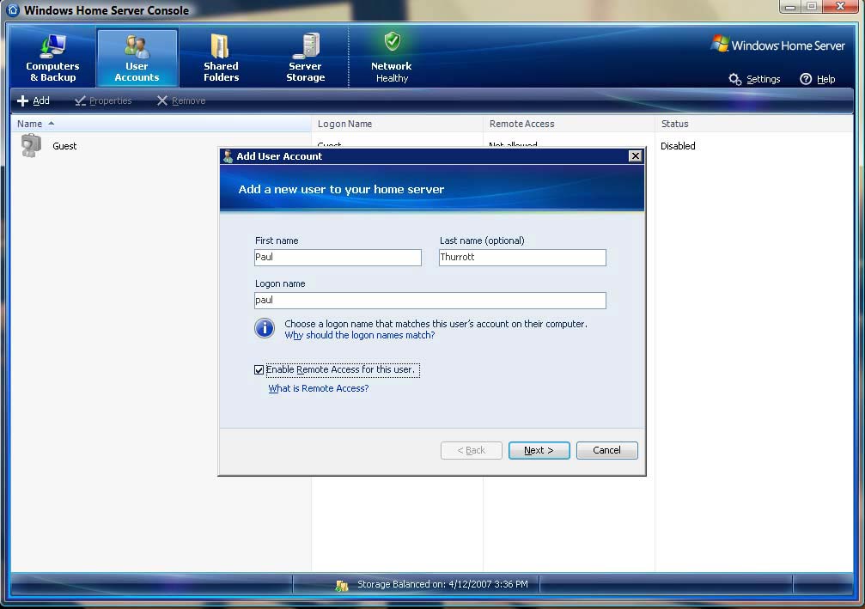Screen dimensions: 865x609
Task: Click the Guest user account icon
Action: (31, 146)
